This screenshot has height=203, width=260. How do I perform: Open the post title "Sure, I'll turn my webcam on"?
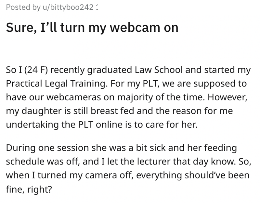point(92,27)
